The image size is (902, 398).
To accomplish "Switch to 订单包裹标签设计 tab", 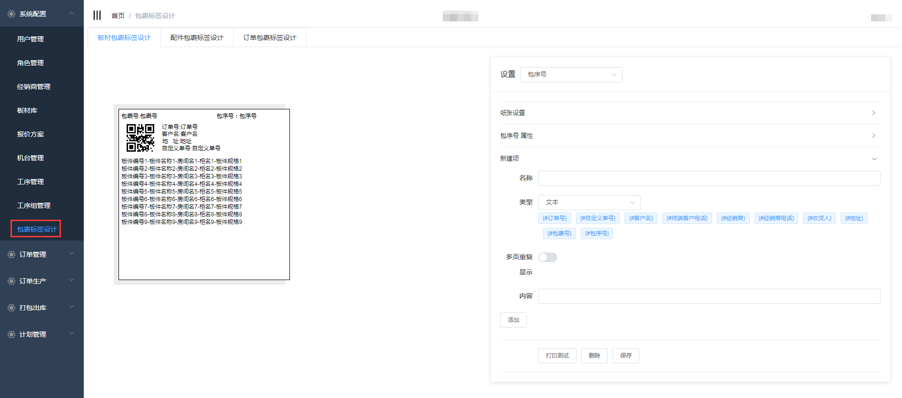I will click(x=269, y=38).
